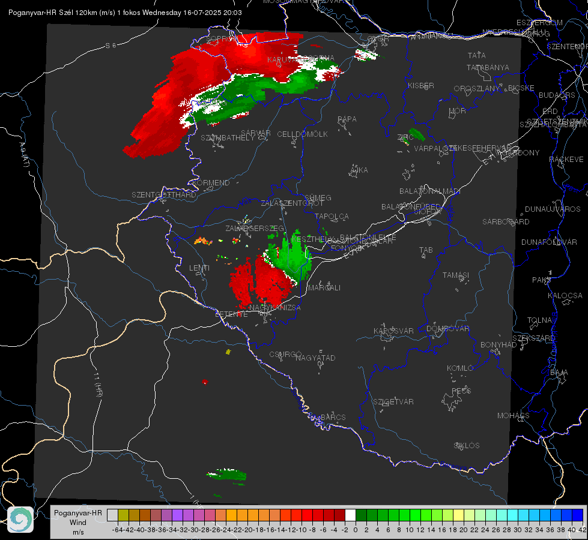
Task: Click the SZOMBATHELY label
Action: [x=228, y=137]
